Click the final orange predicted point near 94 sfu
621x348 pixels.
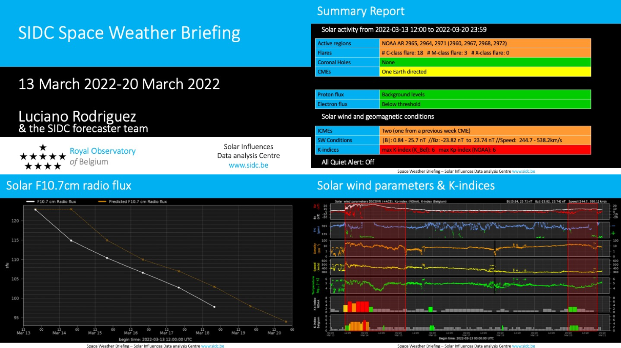286,322
